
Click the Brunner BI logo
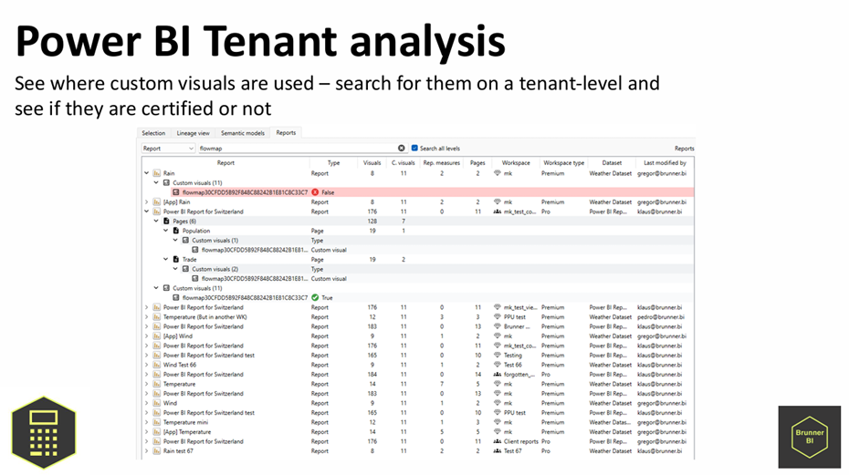click(810, 437)
